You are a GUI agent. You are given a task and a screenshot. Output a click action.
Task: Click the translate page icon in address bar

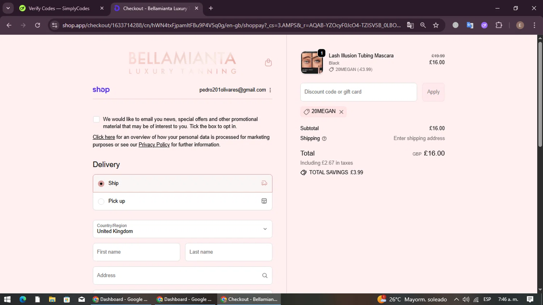410,25
